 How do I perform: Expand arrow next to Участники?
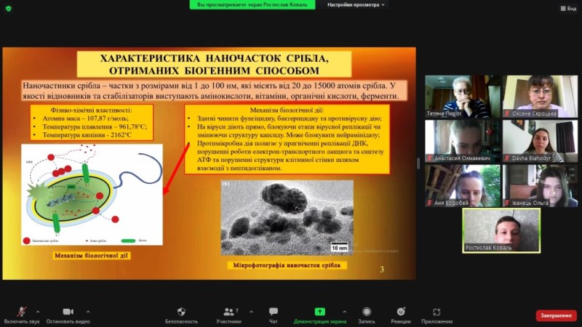(x=251, y=312)
